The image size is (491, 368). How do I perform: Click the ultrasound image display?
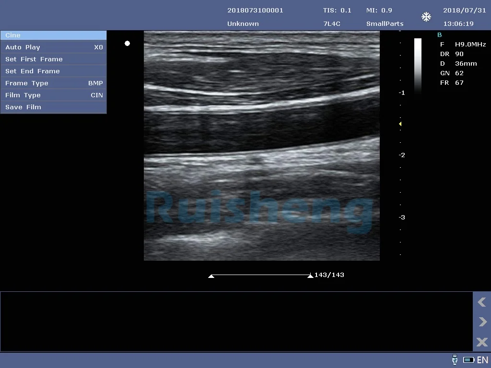pyautogui.click(x=262, y=146)
